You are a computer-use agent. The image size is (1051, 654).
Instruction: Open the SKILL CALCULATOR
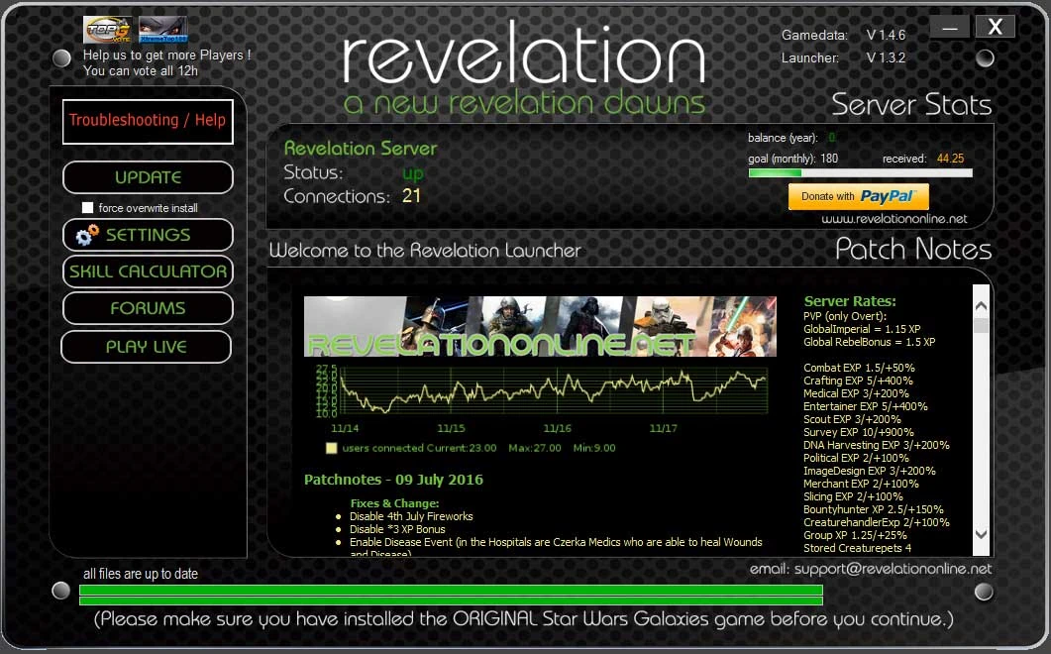tap(147, 272)
